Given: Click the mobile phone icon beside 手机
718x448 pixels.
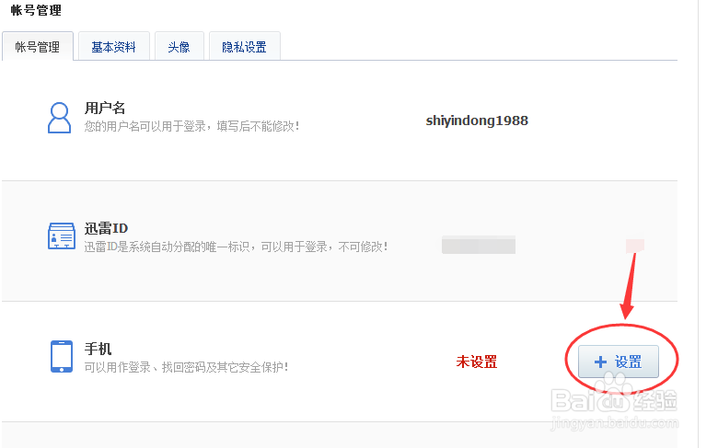Looking at the screenshot, I should (x=61, y=356).
